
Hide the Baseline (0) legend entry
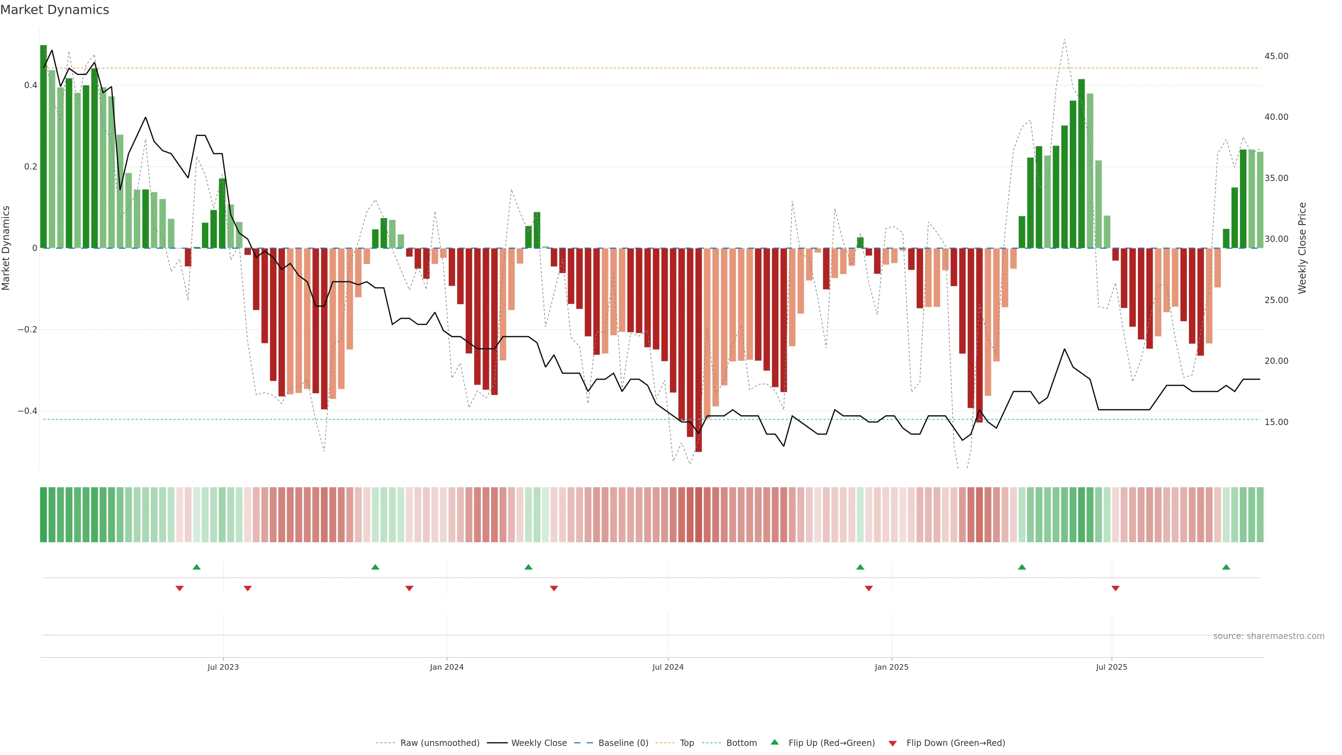pyautogui.click(x=623, y=743)
